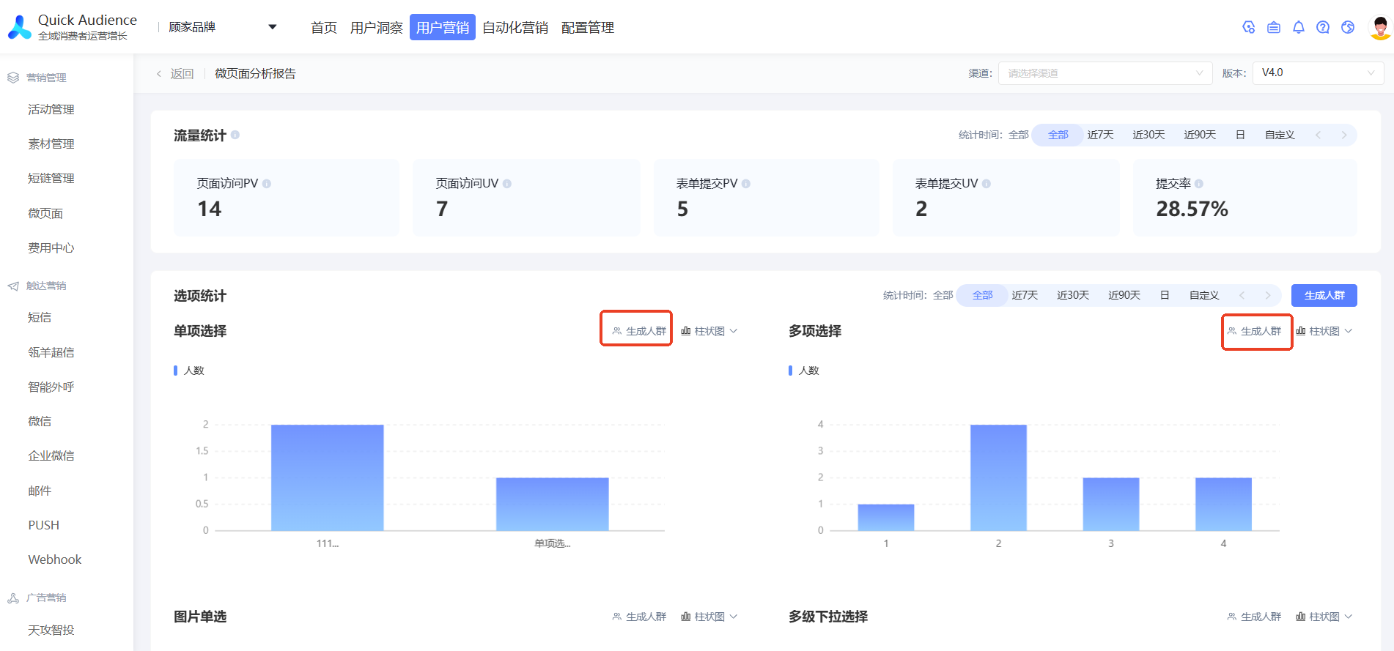Screen dimensions: 1394x651
Task: Go to next period in 选项统计
Action: (1268, 295)
